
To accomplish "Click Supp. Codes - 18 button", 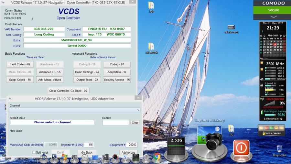I will (20, 80).
